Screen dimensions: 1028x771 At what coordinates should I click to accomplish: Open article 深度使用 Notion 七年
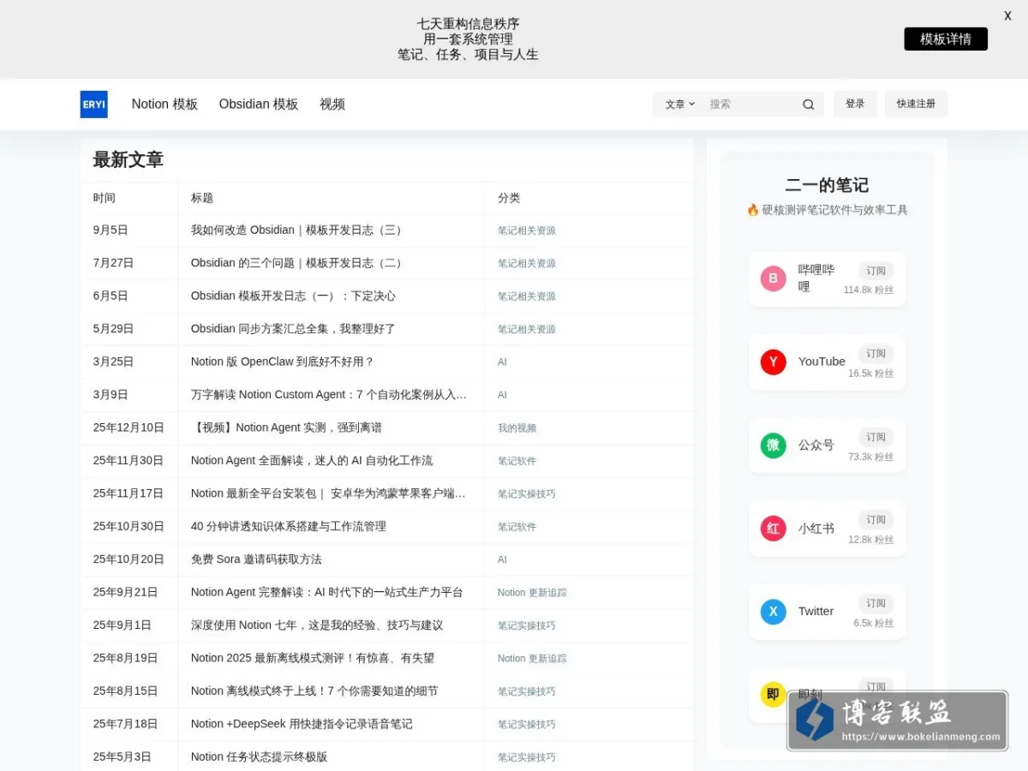317,625
